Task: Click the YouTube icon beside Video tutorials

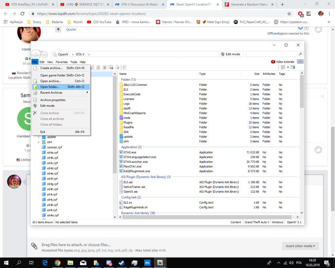Action: 273,62
